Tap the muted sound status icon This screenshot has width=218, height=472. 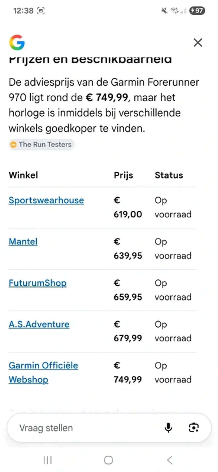coord(164,11)
